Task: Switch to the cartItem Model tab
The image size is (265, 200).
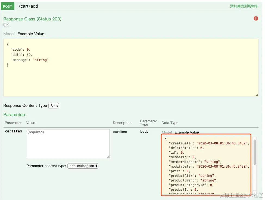Action: click(x=167, y=132)
